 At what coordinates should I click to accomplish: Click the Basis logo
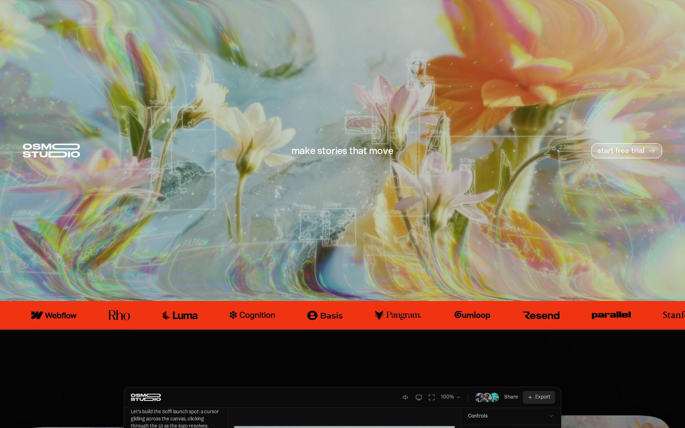[325, 315]
